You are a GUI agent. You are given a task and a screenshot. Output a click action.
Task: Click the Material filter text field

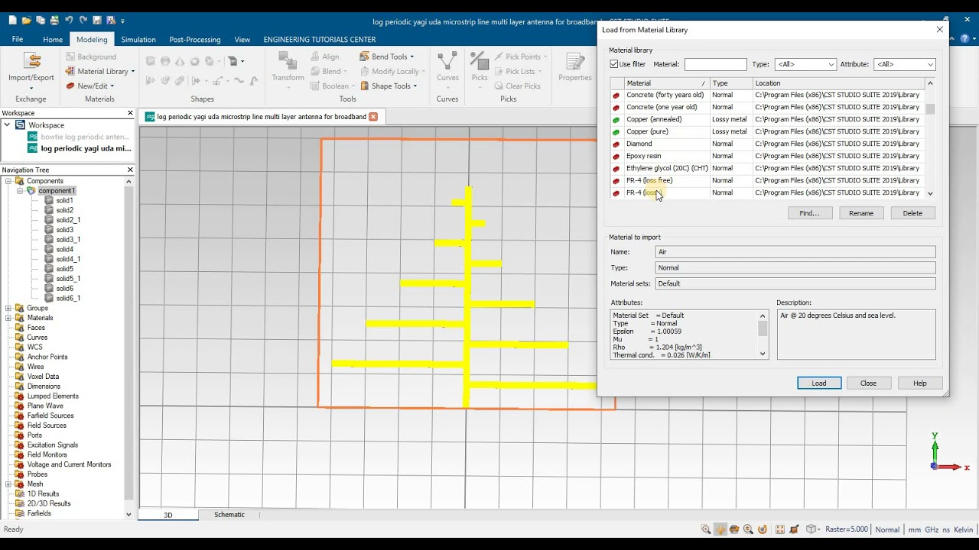[x=716, y=64]
